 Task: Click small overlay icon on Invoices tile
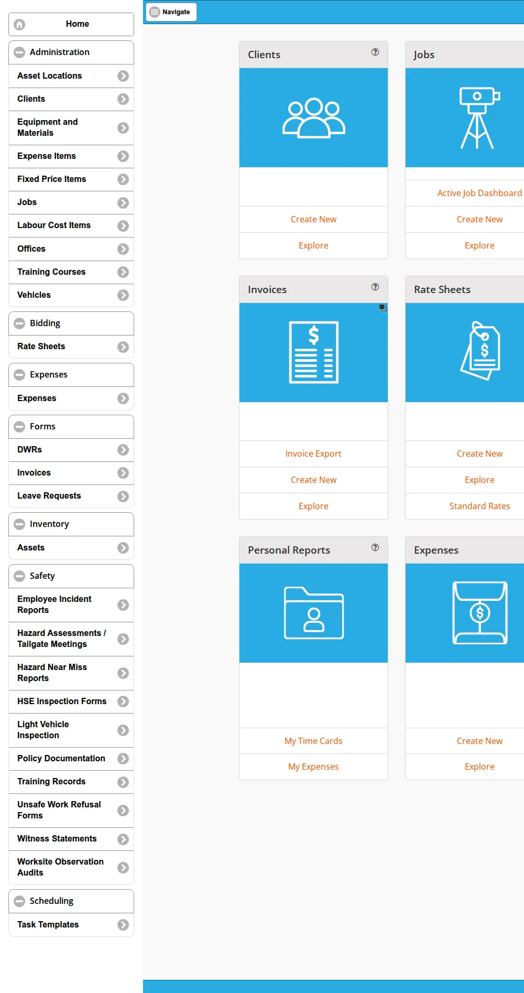click(383, 308)
